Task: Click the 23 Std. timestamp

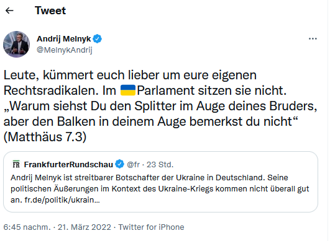Action: [x=160, y=165]
